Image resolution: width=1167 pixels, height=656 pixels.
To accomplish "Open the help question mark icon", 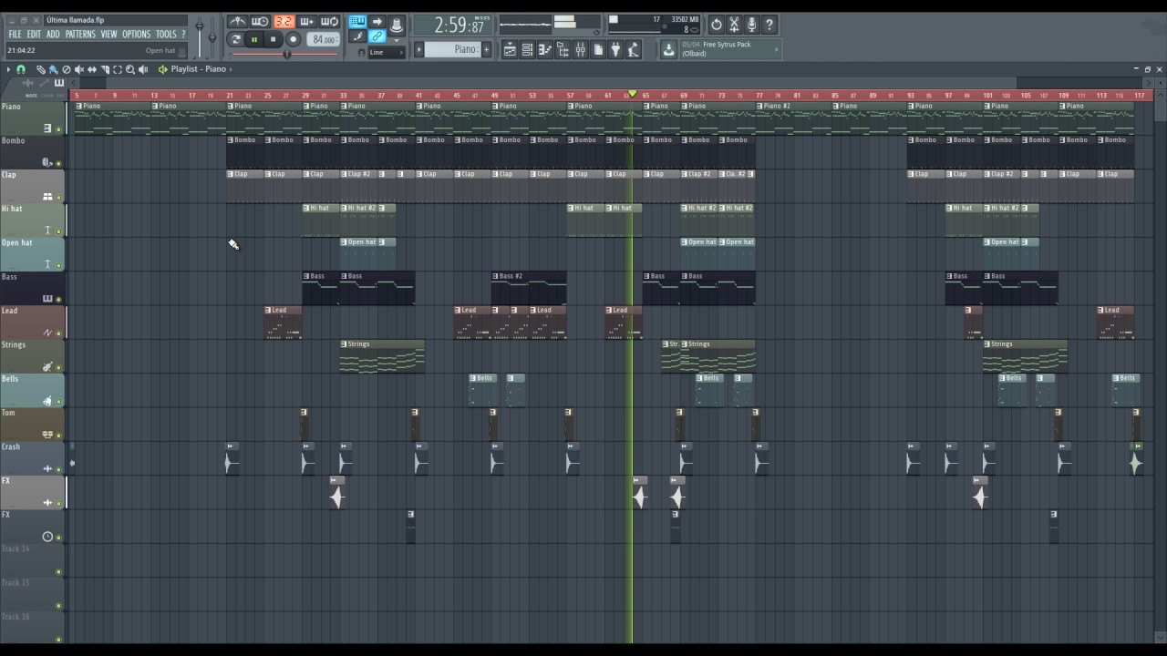I will [769, 26].
